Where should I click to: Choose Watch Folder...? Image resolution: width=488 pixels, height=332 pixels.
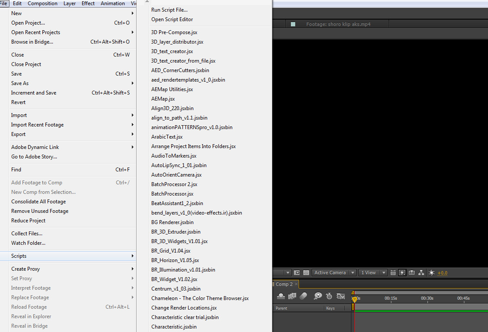tap(73, 243)
